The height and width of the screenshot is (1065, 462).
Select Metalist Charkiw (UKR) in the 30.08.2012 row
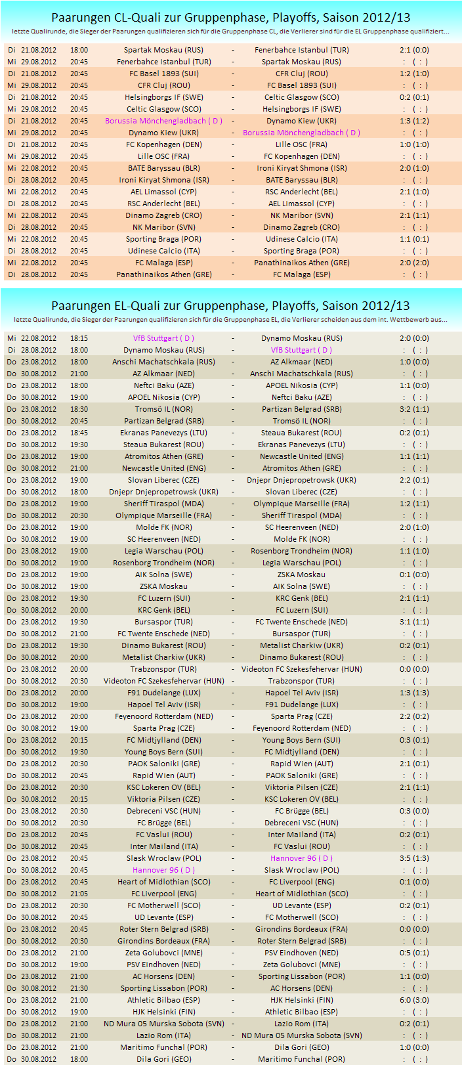(x=163, y=657)
